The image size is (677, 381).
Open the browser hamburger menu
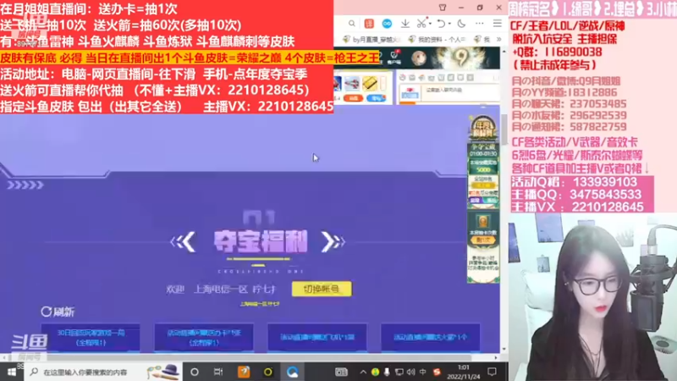(x=498, y=24)
